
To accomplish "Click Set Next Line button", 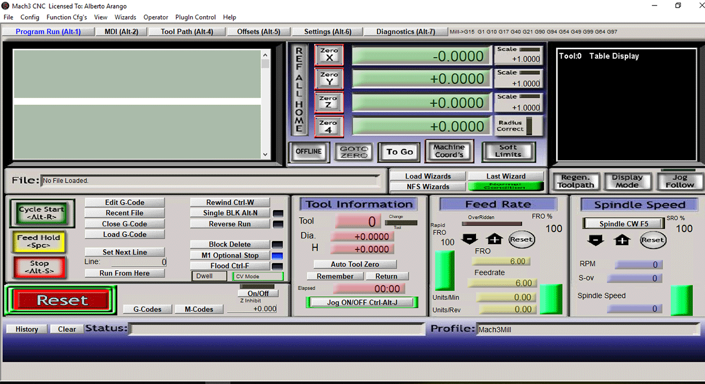I will pos(124,252).
